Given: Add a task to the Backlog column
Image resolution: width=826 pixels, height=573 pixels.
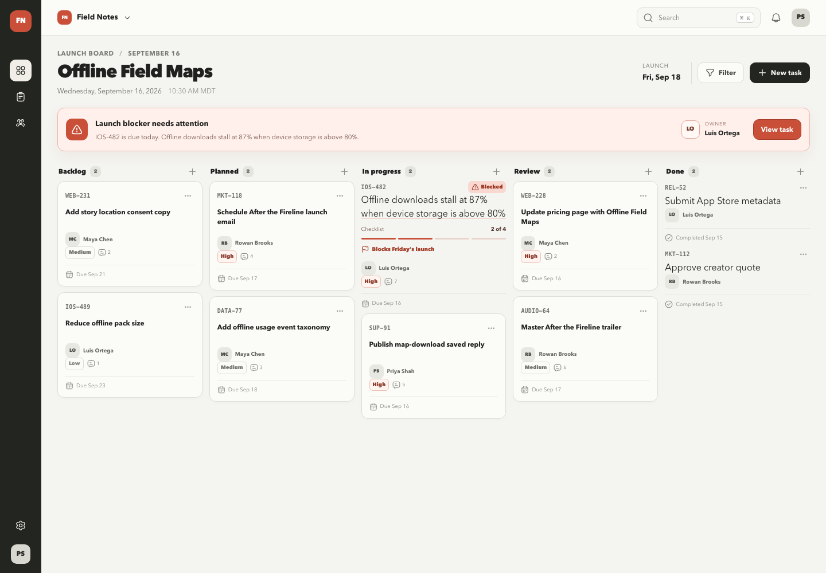Looking at the screenshot, I should point(193,171).
